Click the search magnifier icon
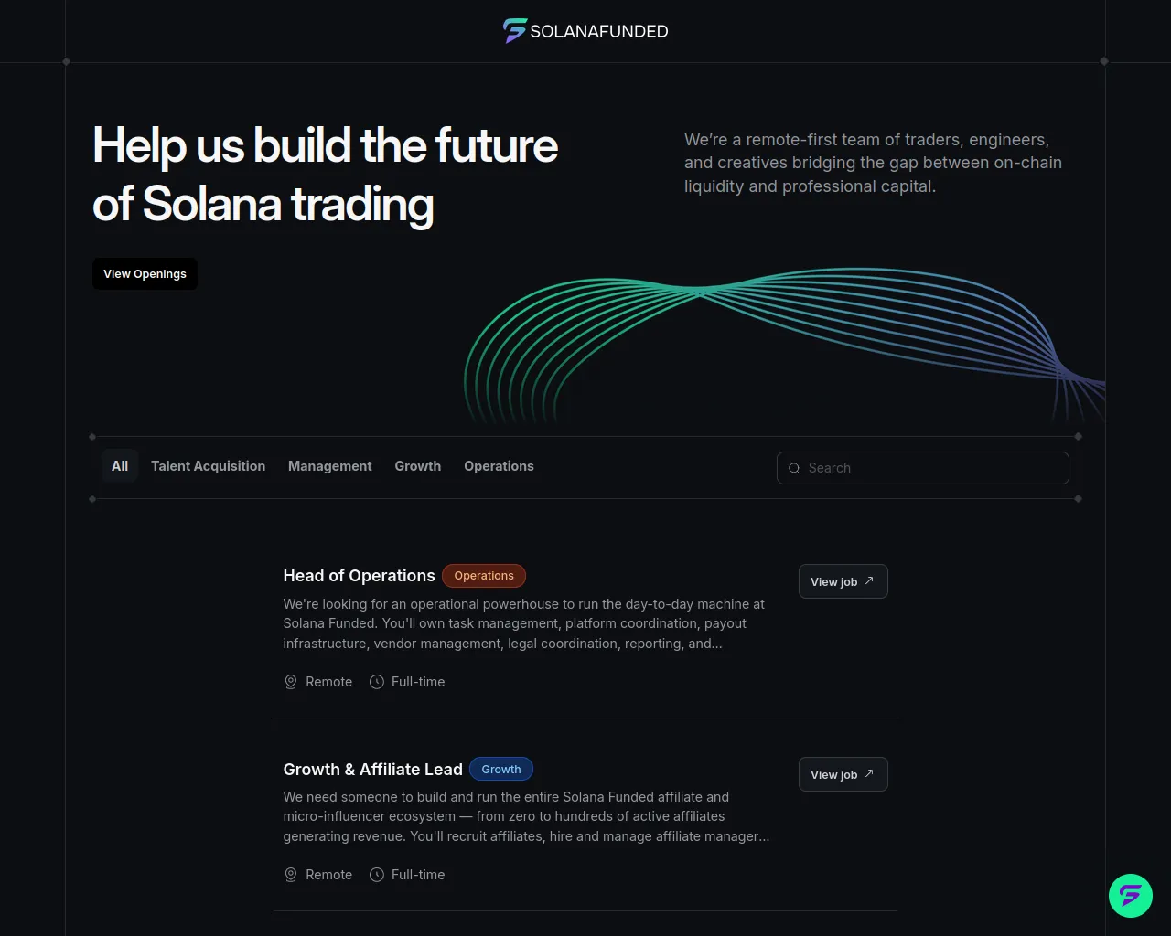The image size is (1171, 936). [x=794, y=468]
